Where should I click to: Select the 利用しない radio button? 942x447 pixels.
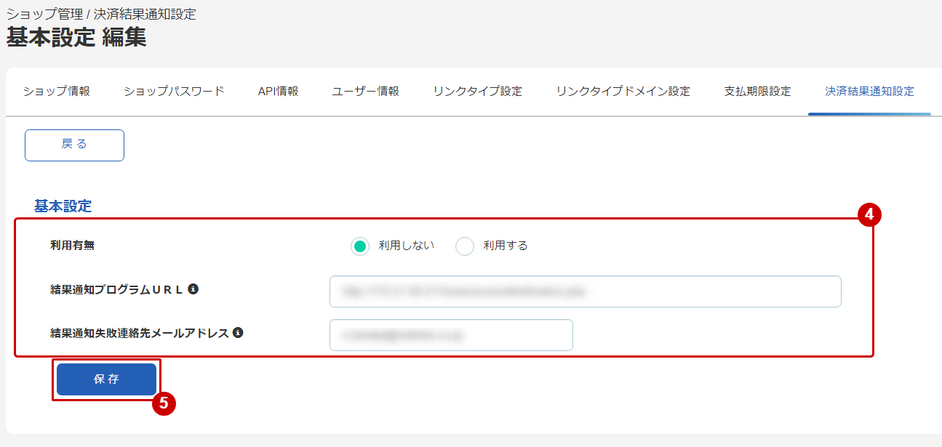coord(360,246)
